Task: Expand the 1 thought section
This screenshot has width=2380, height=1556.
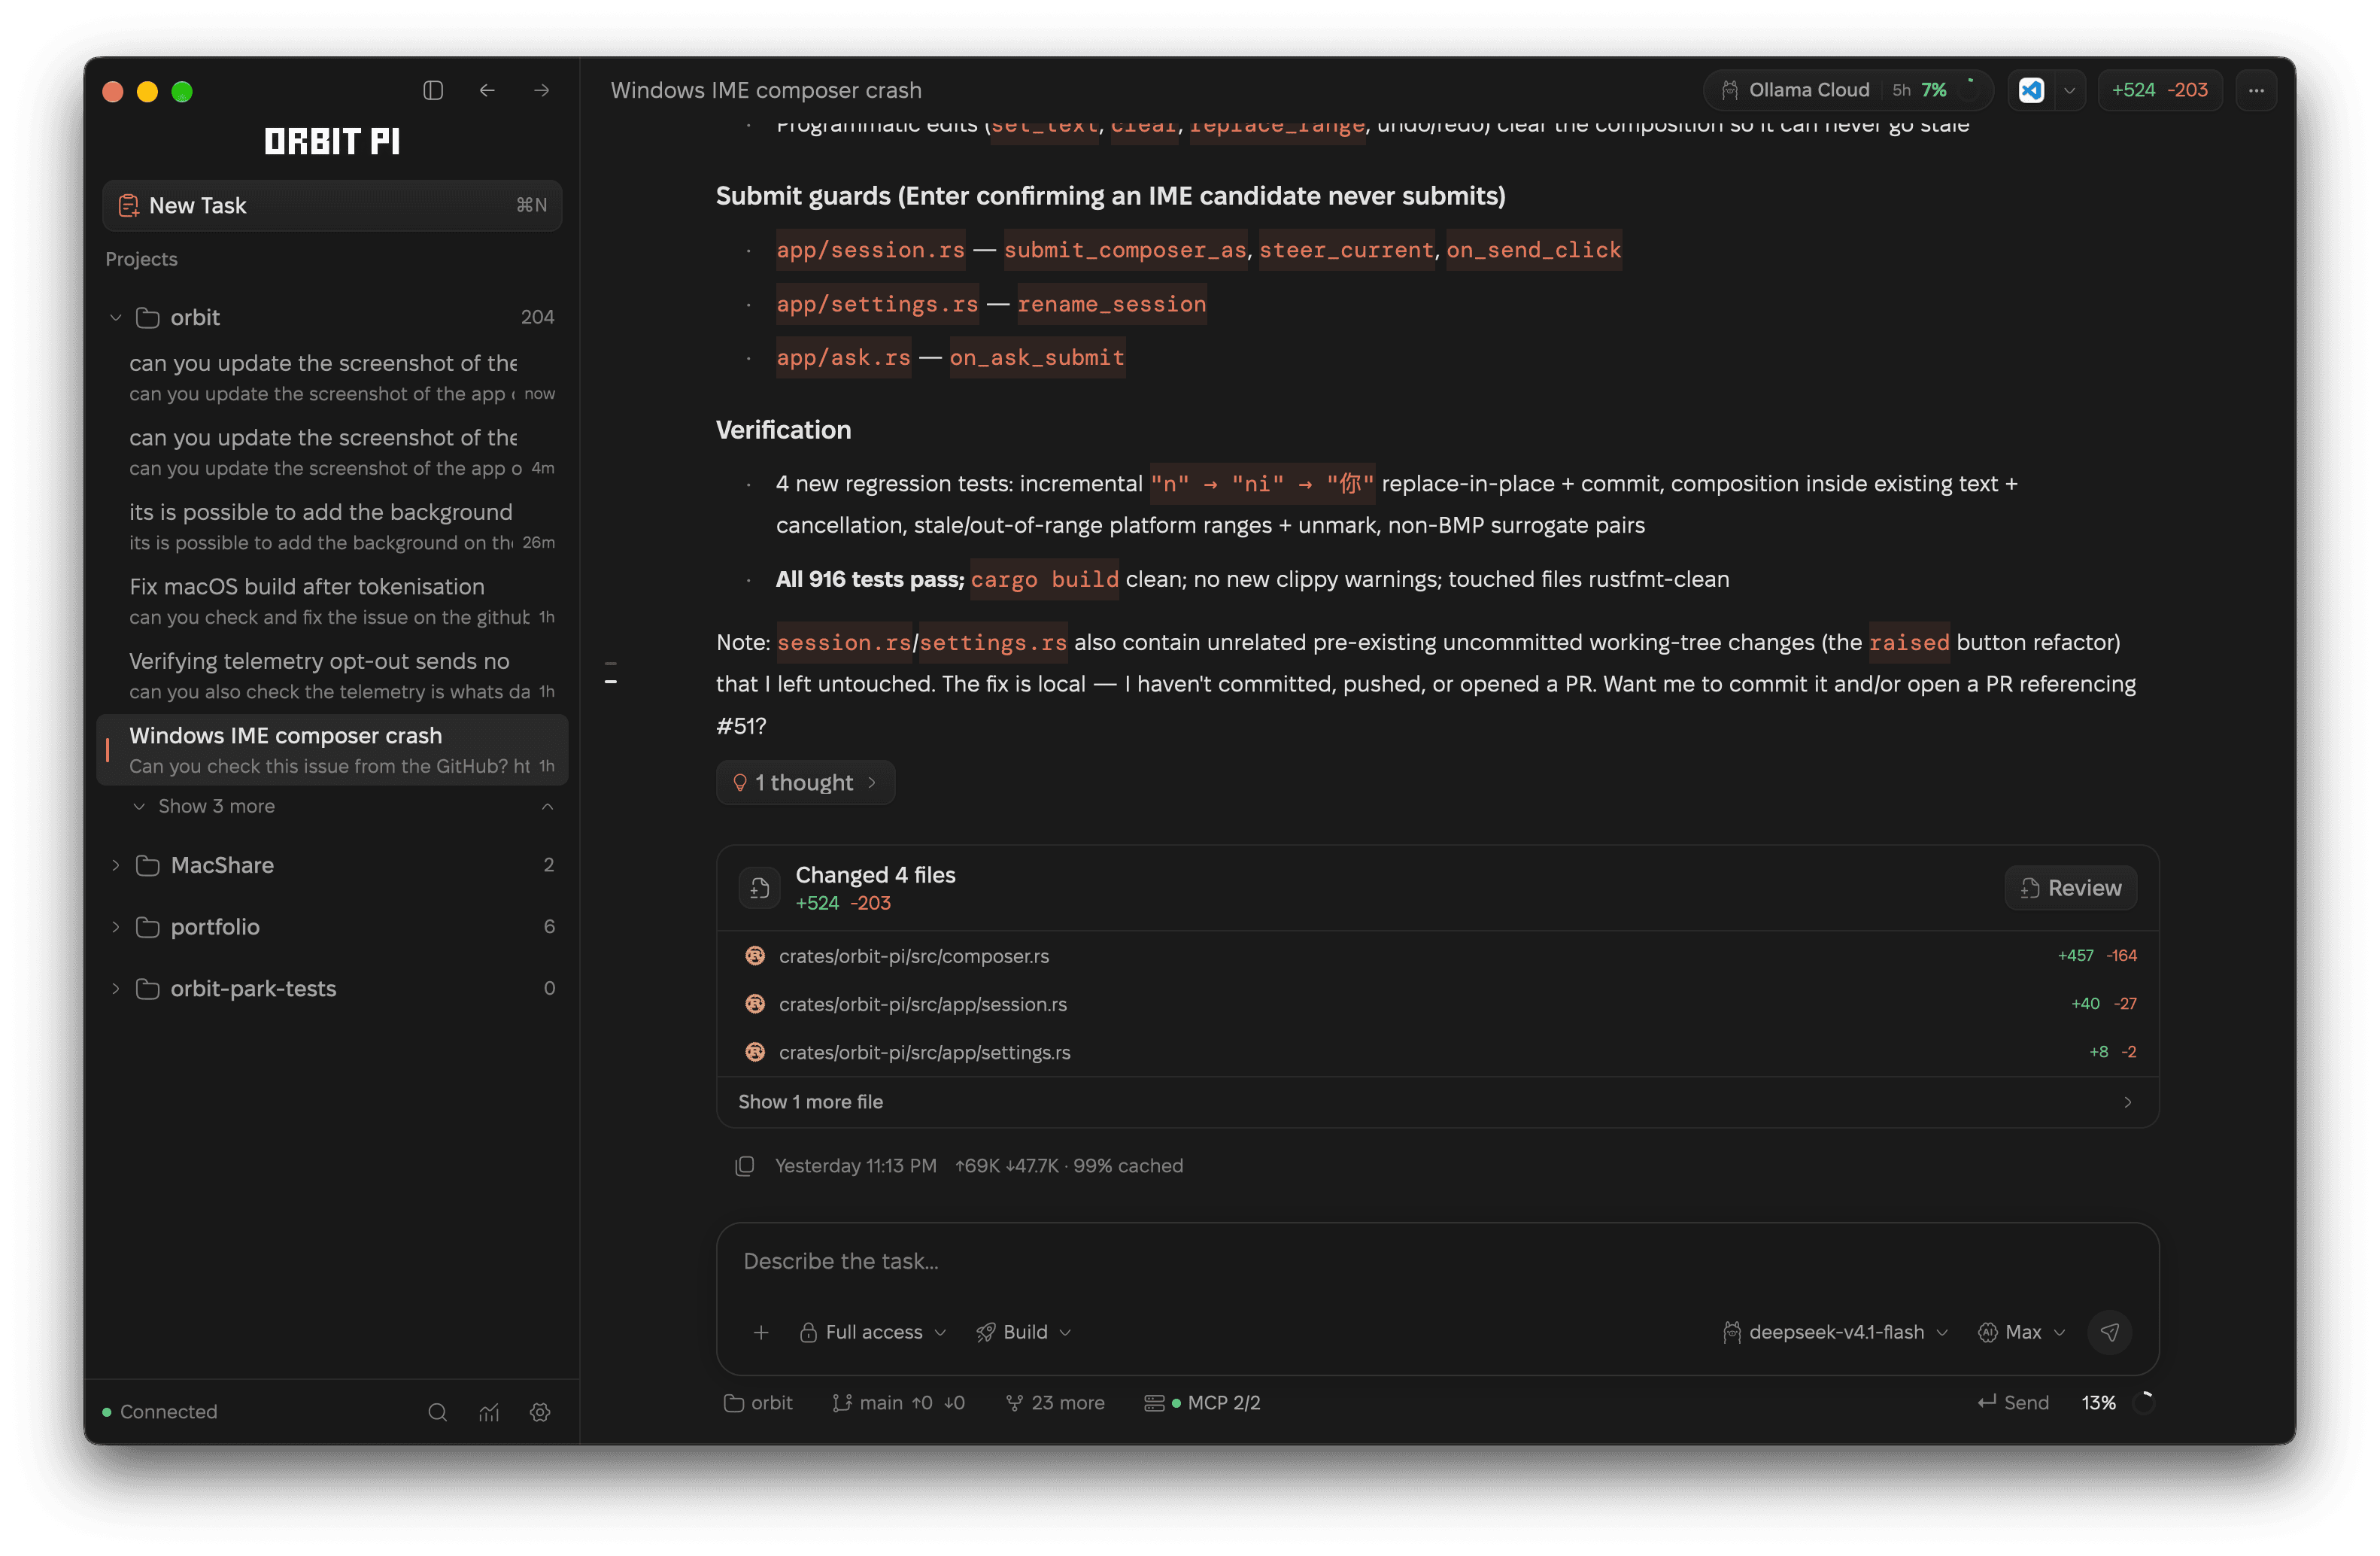Action: point(805,782)
